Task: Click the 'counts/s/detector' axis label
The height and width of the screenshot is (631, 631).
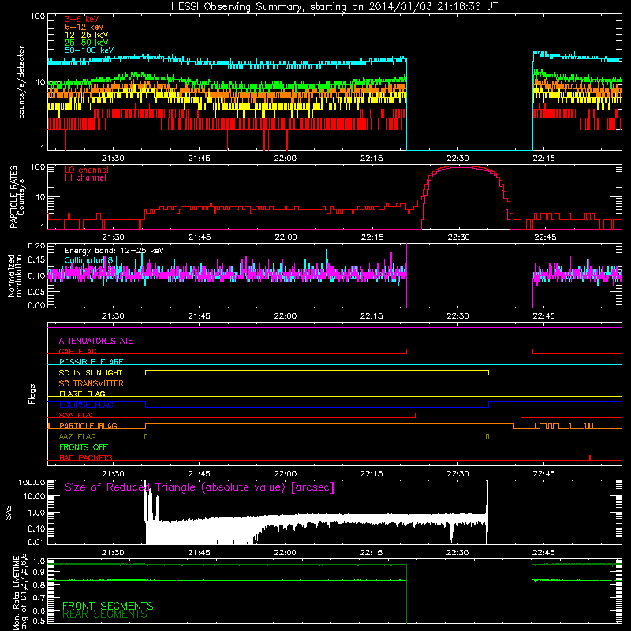Action: (x=21, y=82)
